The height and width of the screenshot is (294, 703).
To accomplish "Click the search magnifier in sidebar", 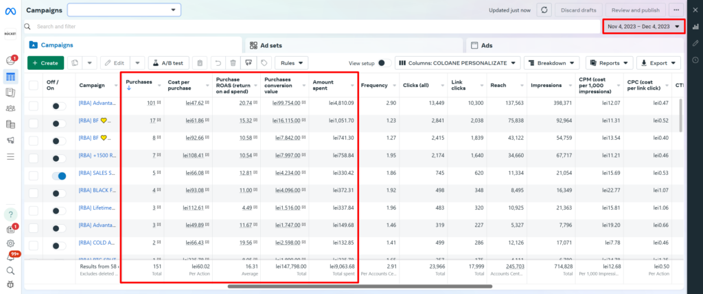I will [x=10, y=271].
